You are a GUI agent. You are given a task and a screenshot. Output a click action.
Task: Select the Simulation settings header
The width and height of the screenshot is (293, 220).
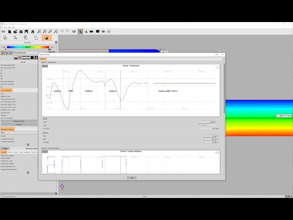(7, 130)
